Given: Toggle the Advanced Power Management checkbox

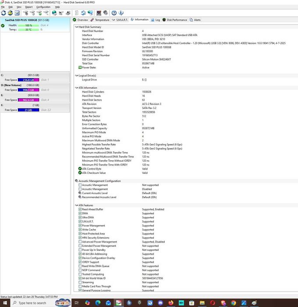Looking at the screenshot, I should click(80, 242).
